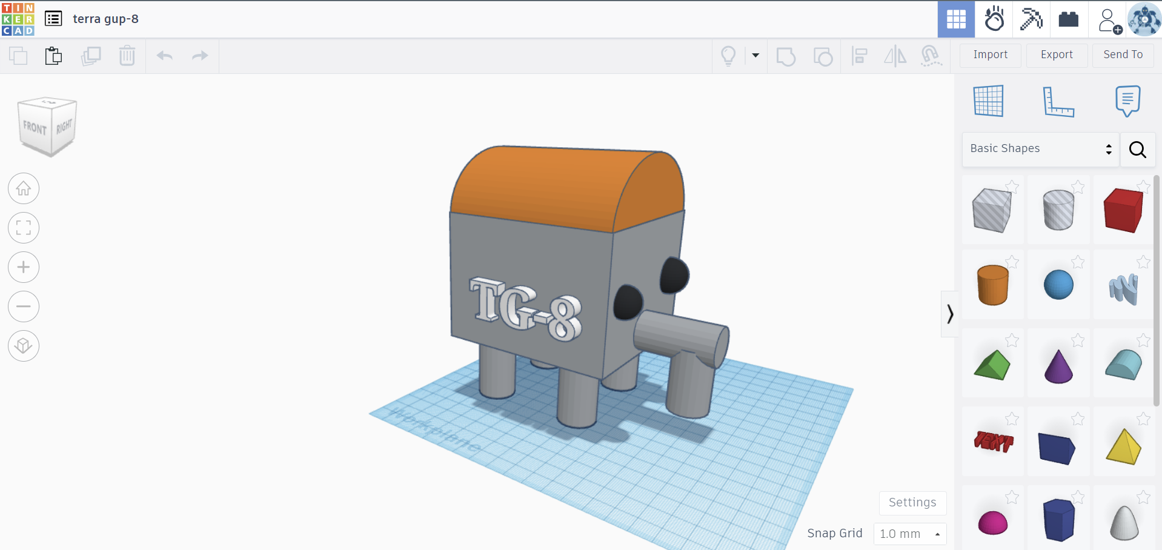This screenshot has width=1162, height=550.
Task: Zoom in with the plus button
Action: [24, 267]
